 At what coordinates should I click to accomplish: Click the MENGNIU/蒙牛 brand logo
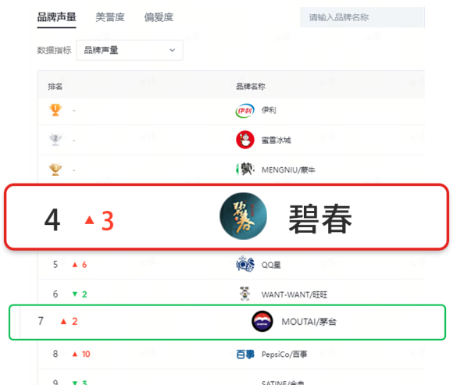coord(245,169)
